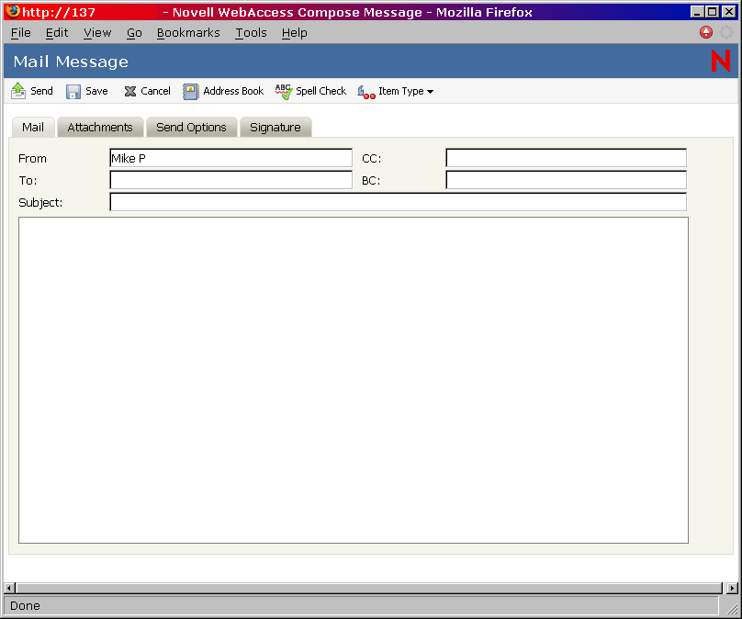Focus the To recipient field

point(230,180)
